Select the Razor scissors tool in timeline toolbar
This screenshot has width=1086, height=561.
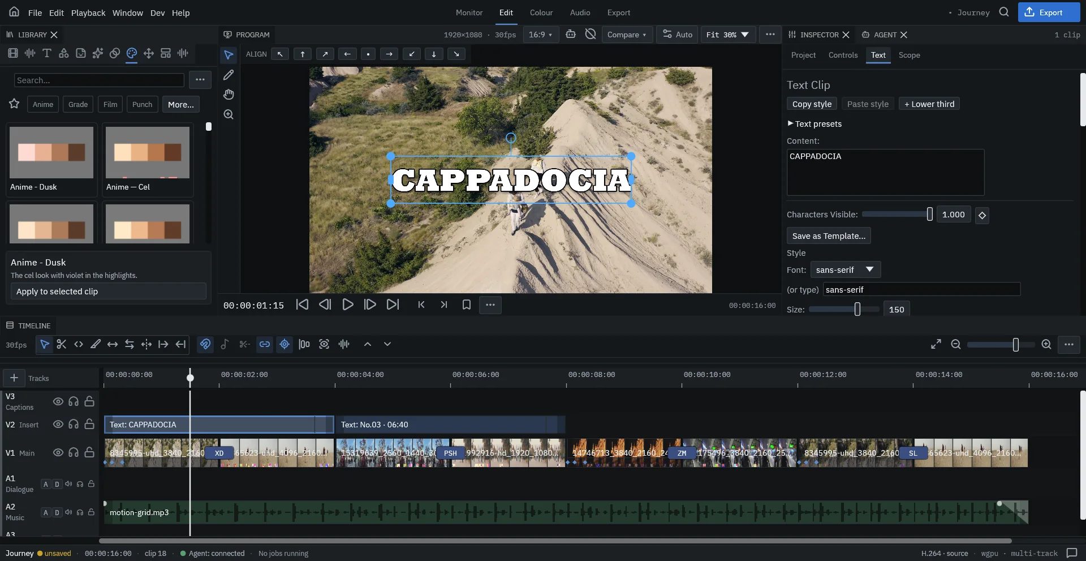point(62,344)
